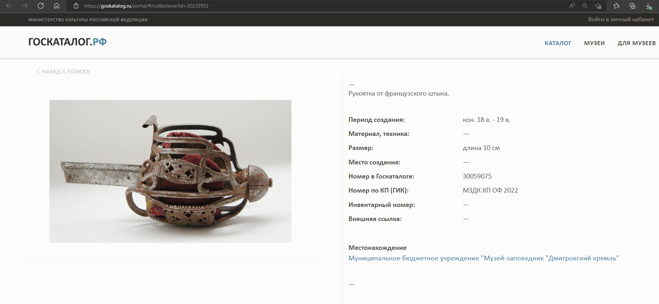Open the ДЛЯ МУЗЕЕВ menu item

click(x=637, y=43)
